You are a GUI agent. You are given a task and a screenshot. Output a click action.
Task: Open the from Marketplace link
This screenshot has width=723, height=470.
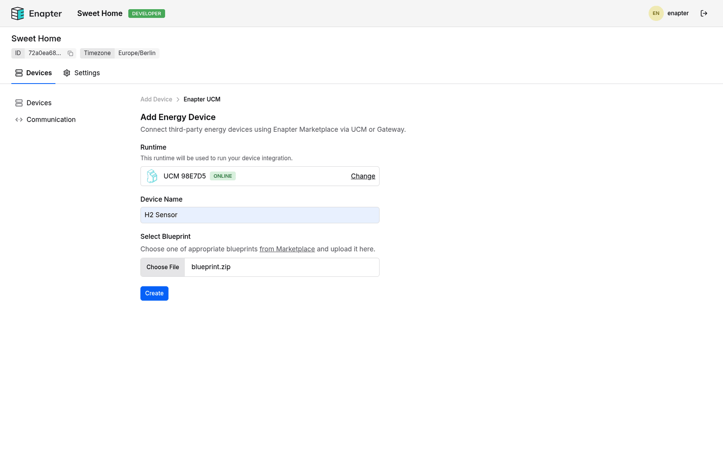(287, 249)
